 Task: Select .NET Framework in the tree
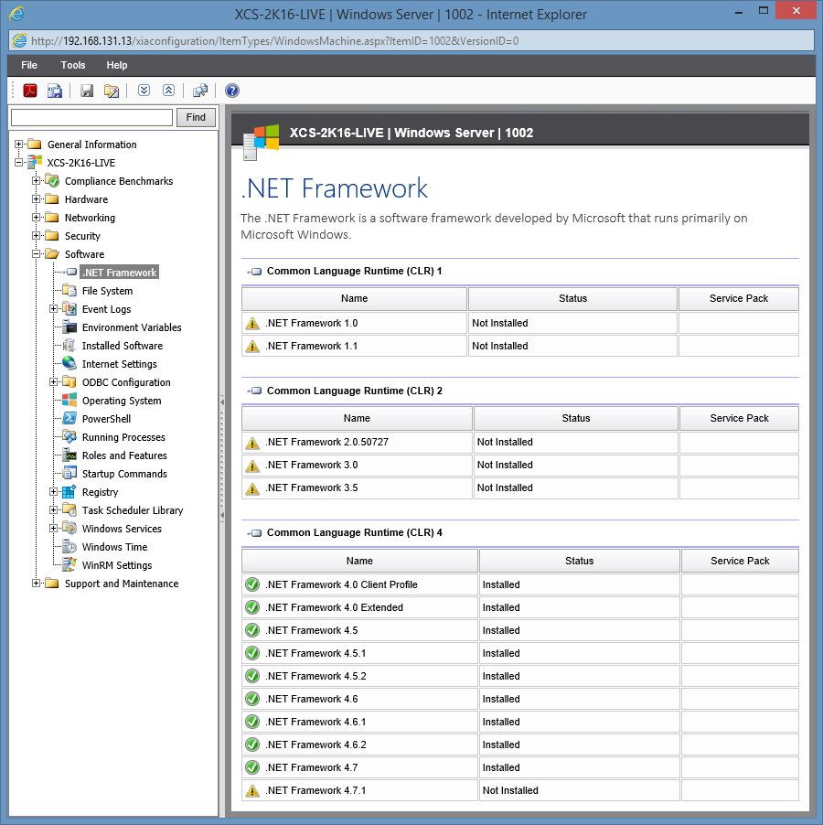pos(120,273)
